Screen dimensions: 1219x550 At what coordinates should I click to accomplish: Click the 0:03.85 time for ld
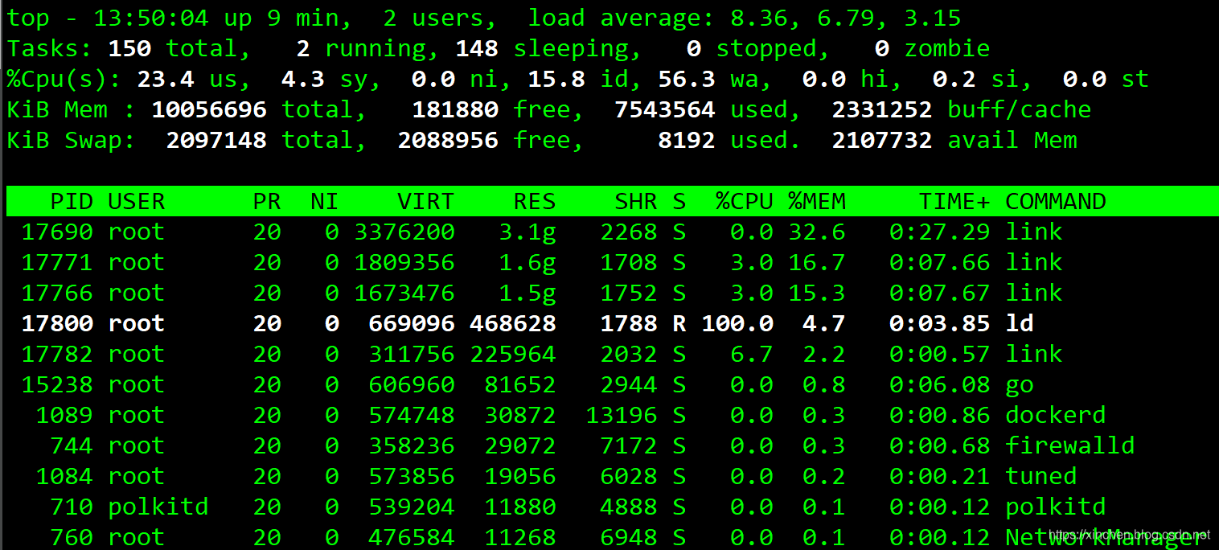coord(940,323)
